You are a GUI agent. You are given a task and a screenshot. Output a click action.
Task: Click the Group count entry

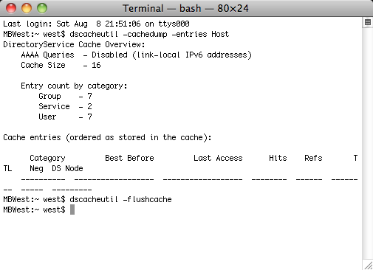(x=65, y=96)
